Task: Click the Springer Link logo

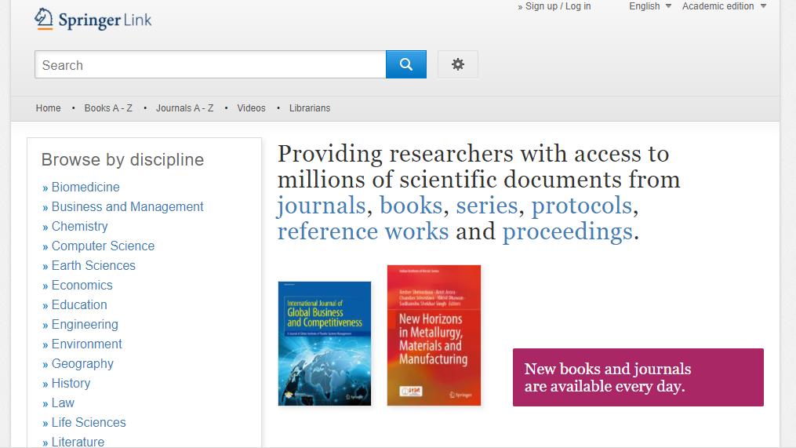Action: 93,20
